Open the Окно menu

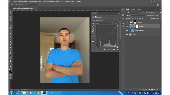73,2
